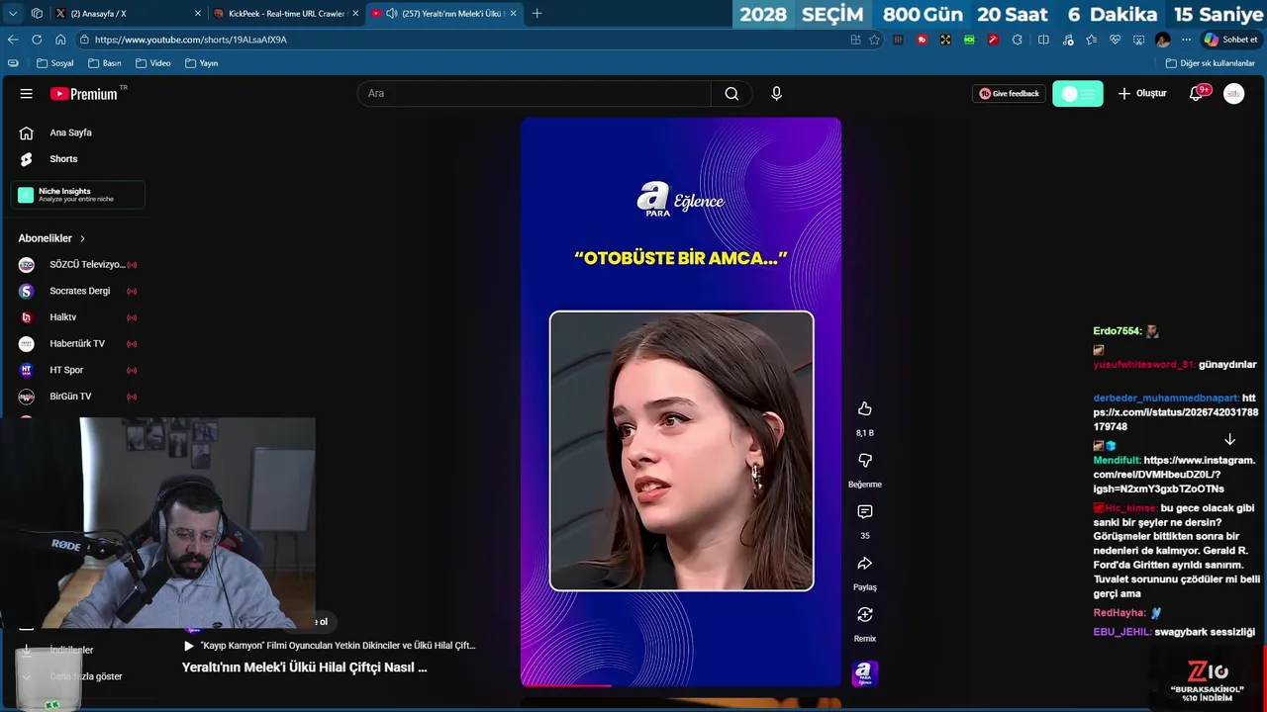Dislike the Short with thumbs down

864,461
